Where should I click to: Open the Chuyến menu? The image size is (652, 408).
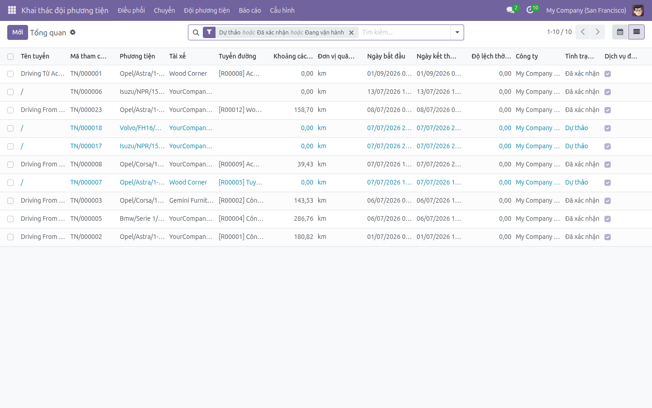[x=164, y=10]
